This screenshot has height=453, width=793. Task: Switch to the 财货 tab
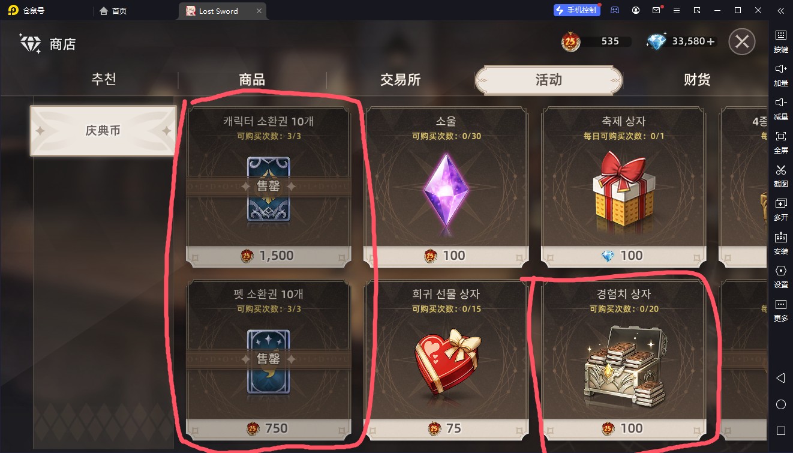pos(696,80)
